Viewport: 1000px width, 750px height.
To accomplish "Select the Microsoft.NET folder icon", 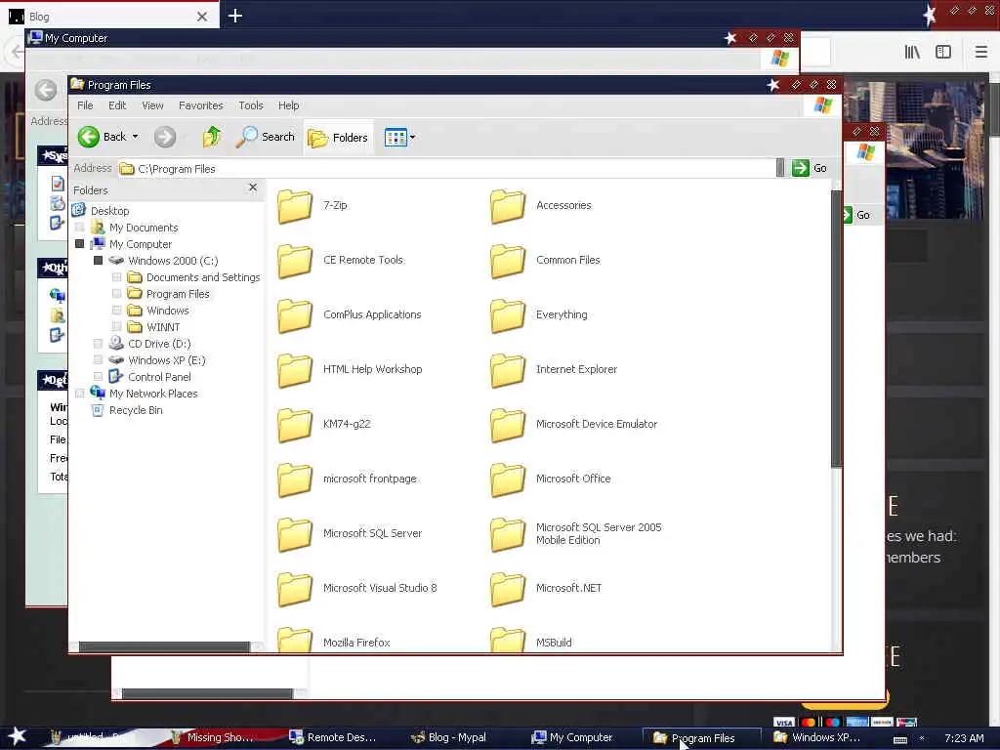I will pos(508,589).
